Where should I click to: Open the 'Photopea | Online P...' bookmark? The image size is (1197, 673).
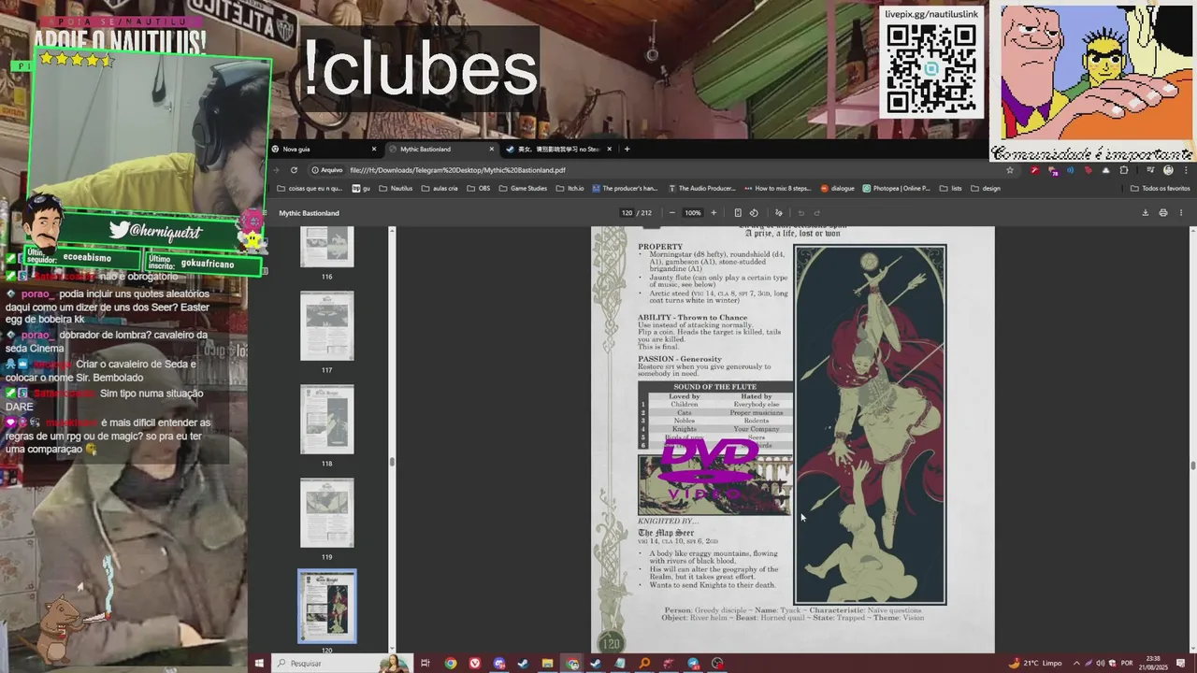897,188
